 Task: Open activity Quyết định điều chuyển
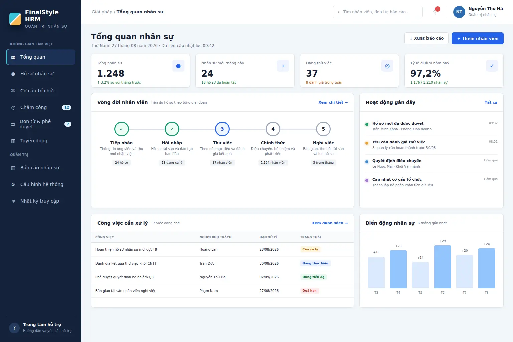click(432, 164)
